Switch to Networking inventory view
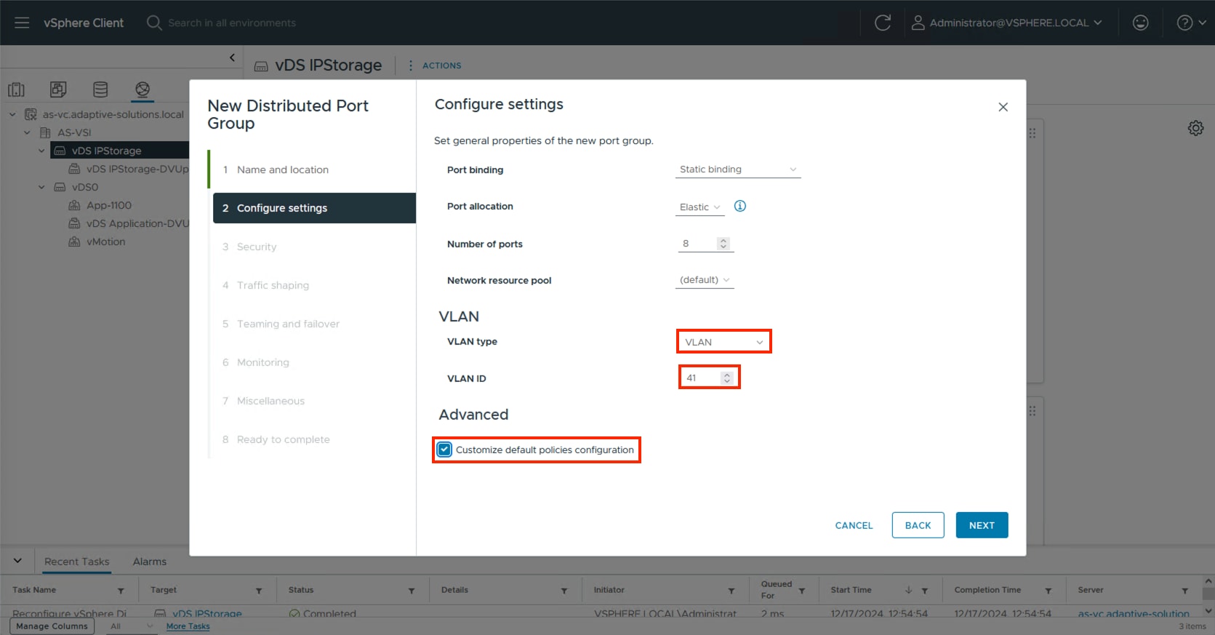1215x635 pixels. point(143,89)
